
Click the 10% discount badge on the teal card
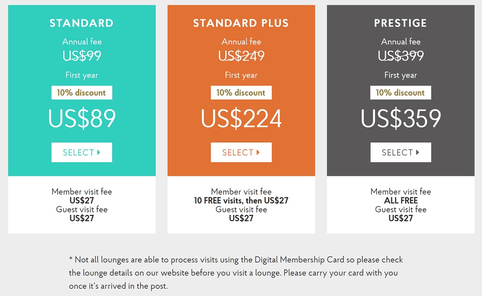(81, 93)
